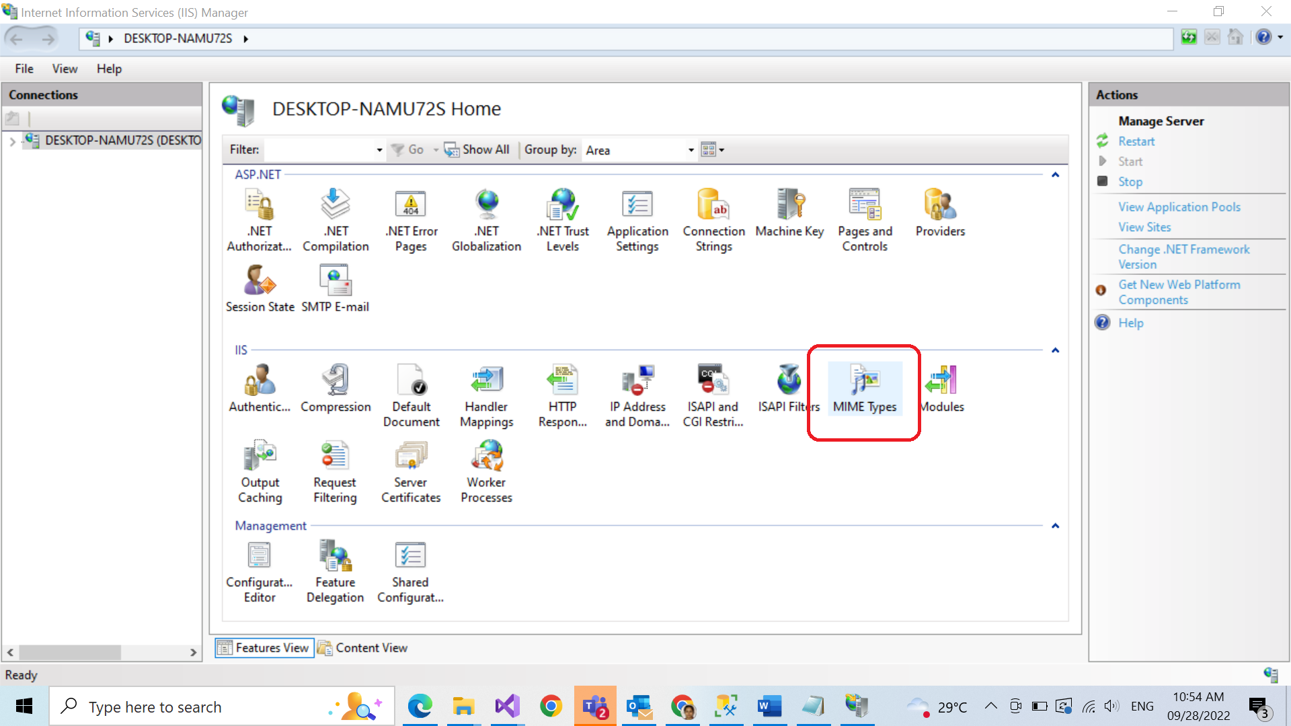
Task: Open Visual Studio from taskbar
Action: pos(508,707)
